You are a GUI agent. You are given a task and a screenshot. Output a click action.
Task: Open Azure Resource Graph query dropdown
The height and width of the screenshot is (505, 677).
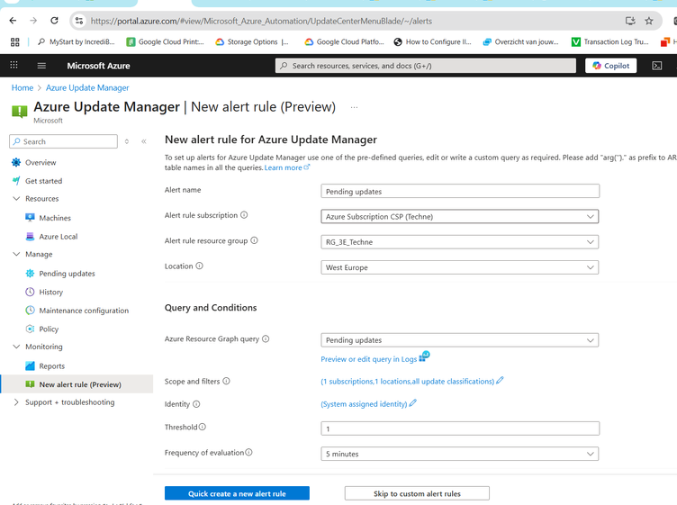460,340
